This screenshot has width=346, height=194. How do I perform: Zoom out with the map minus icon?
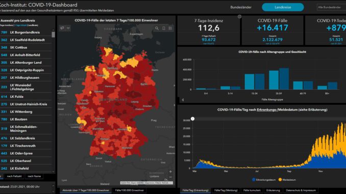[x=170, y=177]
